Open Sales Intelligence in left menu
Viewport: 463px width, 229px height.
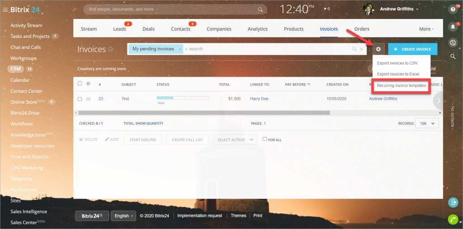pos(28,211)
